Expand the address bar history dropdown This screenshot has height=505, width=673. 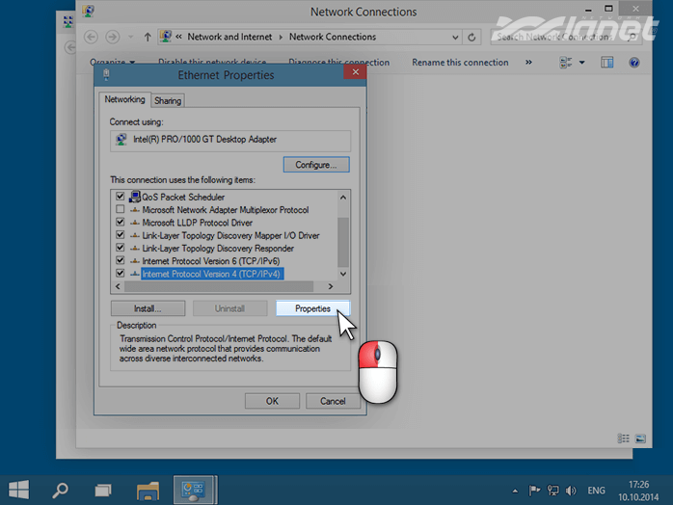452,37
